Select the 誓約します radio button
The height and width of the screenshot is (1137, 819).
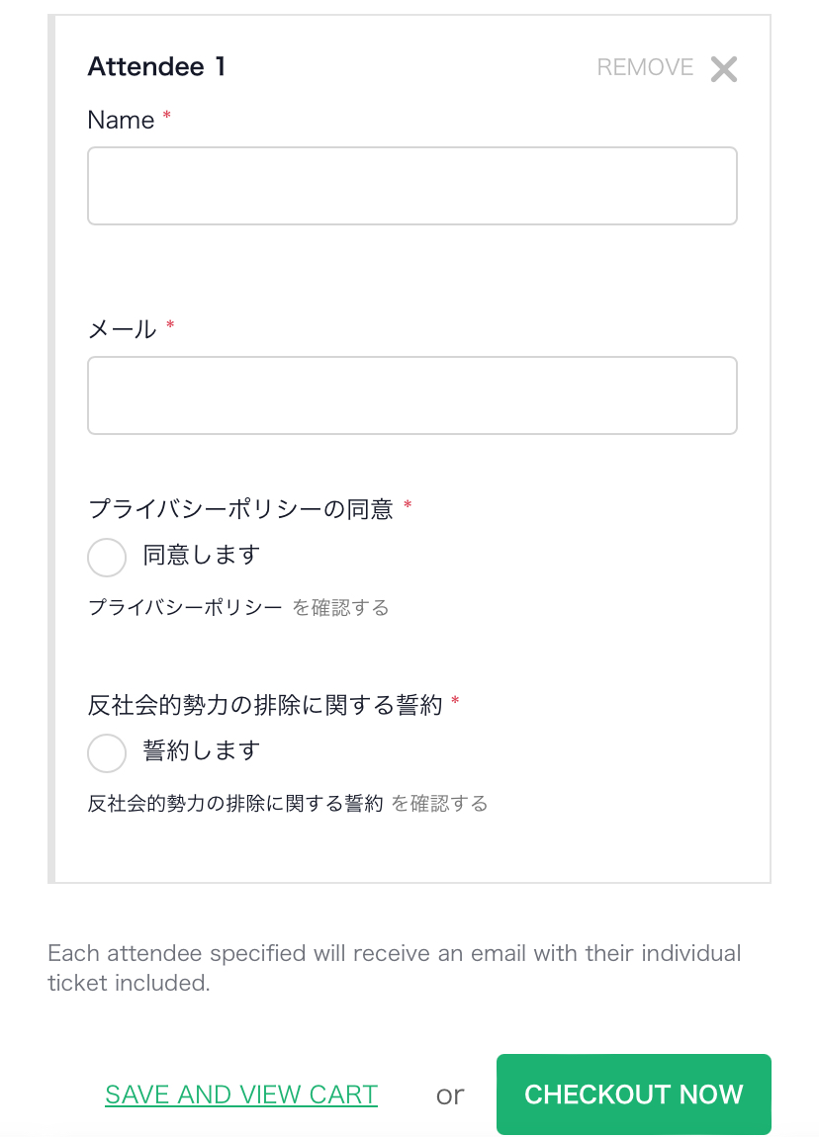tap(107, 752)
